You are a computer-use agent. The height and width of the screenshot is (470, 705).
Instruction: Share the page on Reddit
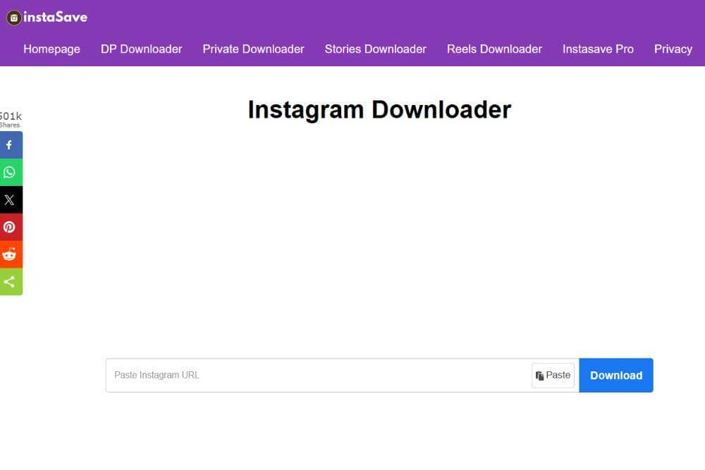pos(11,254)
